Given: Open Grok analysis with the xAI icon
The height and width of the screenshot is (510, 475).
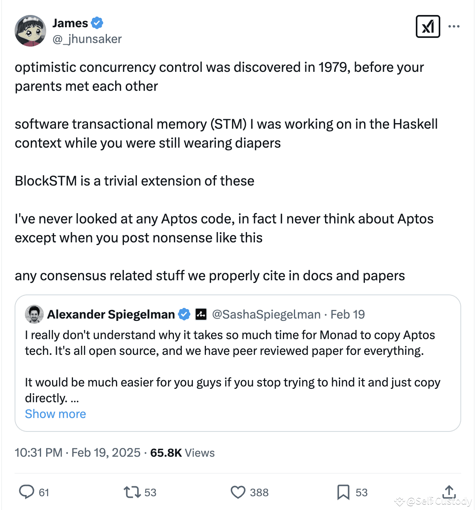Looking at the screenshot, I should [428, 26].
